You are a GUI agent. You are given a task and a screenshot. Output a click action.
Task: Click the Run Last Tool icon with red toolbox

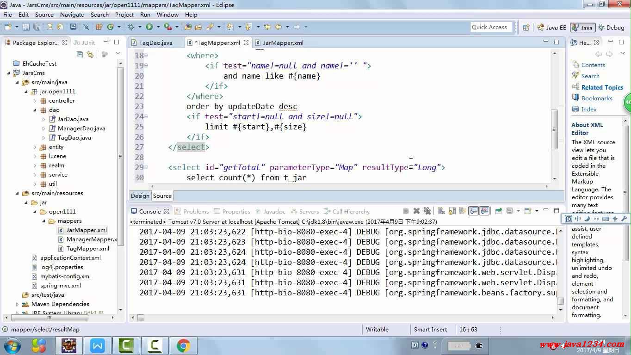click(x=168, y=27)
